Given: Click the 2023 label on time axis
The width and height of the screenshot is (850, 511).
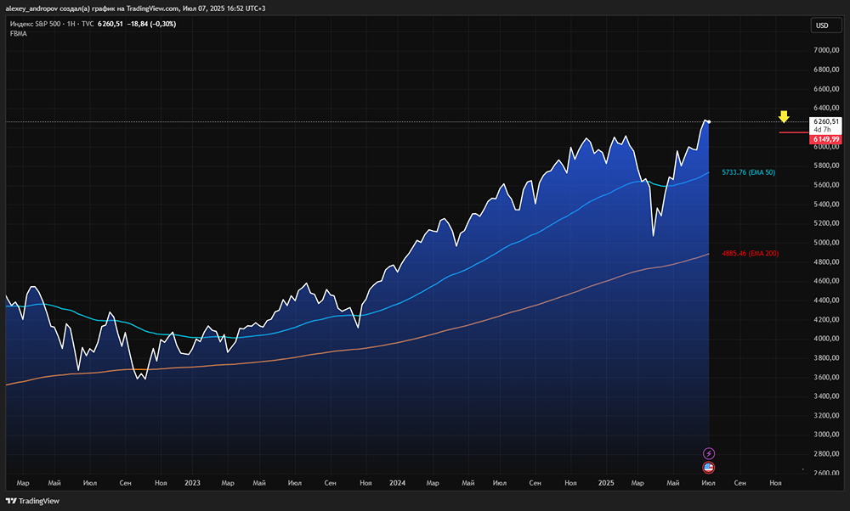Looking at the screenshot, I should [192, 483].
